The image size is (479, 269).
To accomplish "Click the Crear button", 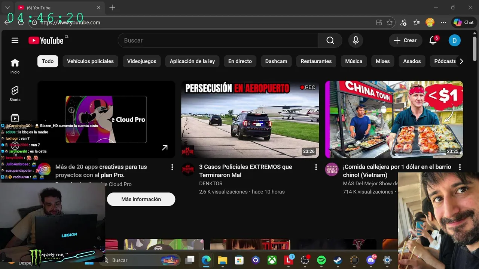I will coord(405,40).
